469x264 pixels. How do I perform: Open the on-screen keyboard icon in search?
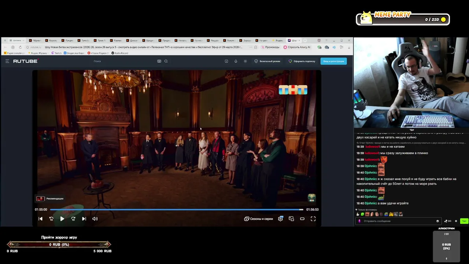tap(159, 61)
